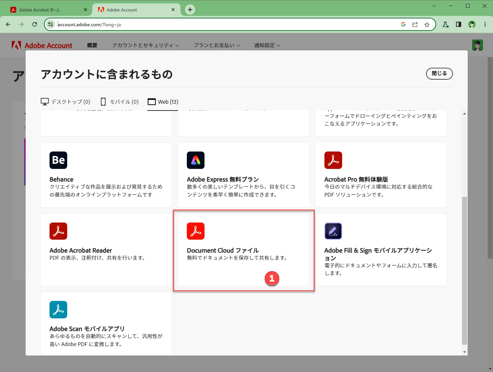493x372 pixels.
Task: Select the Web (13) tab
Action: [x=163, y=102]
